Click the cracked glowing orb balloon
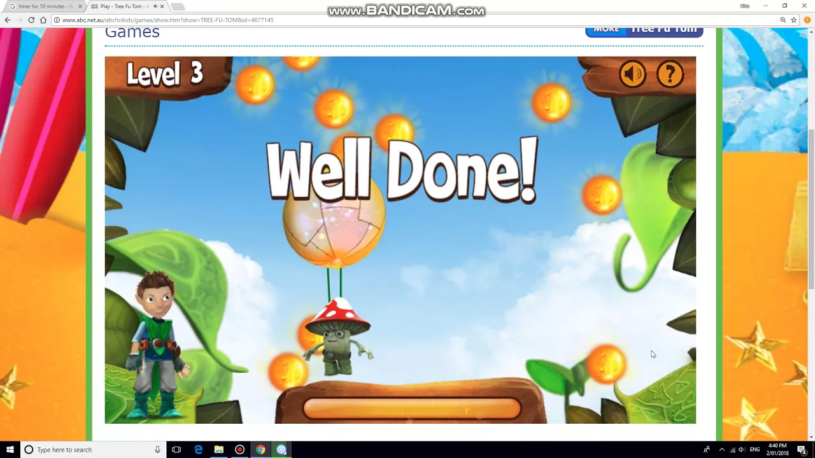The height and width of the screenshot is (458, 815). (x=334, y=223)
